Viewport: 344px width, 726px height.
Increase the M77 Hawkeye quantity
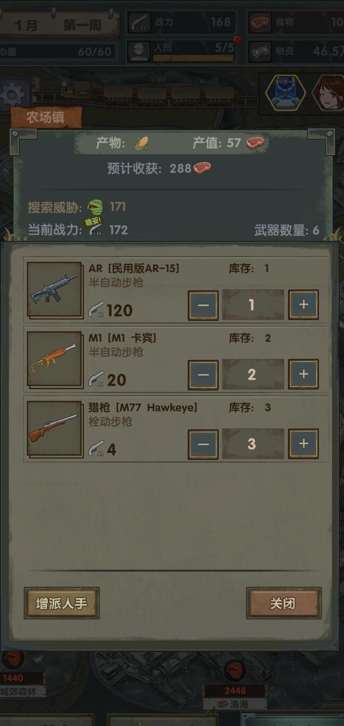[303, 444]
